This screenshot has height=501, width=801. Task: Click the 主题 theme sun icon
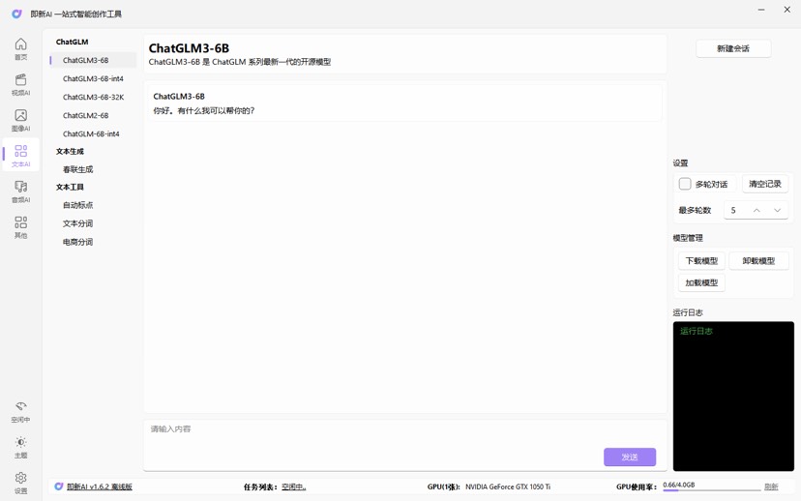[20, 442]
